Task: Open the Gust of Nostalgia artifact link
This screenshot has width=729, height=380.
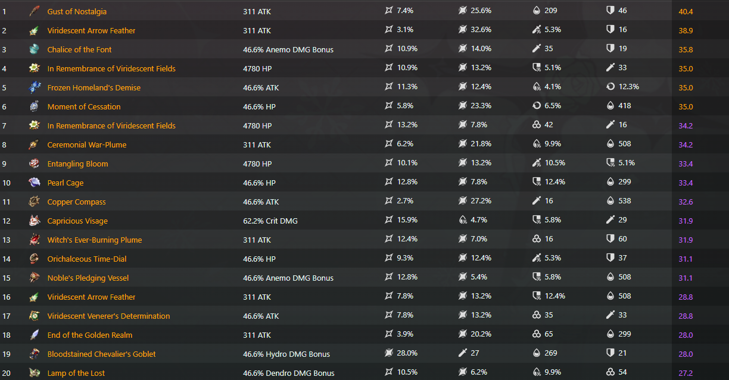Action: pos(77,11)
